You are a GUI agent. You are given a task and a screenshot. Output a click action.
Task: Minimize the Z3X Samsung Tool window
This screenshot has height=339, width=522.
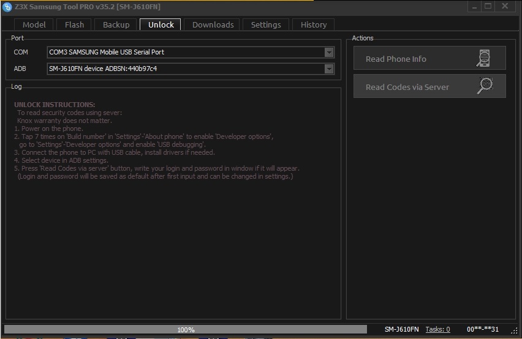(474, 7)
